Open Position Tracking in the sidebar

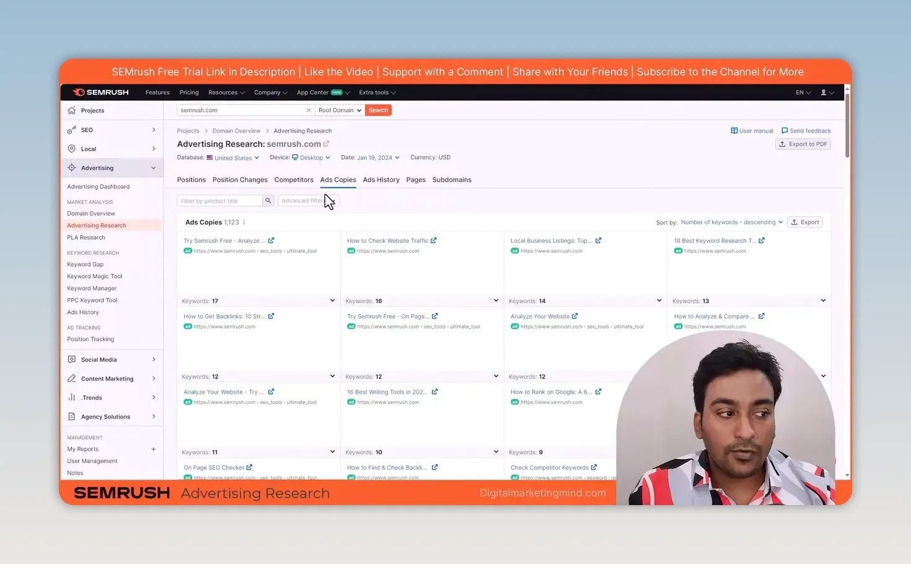[90, 339]
